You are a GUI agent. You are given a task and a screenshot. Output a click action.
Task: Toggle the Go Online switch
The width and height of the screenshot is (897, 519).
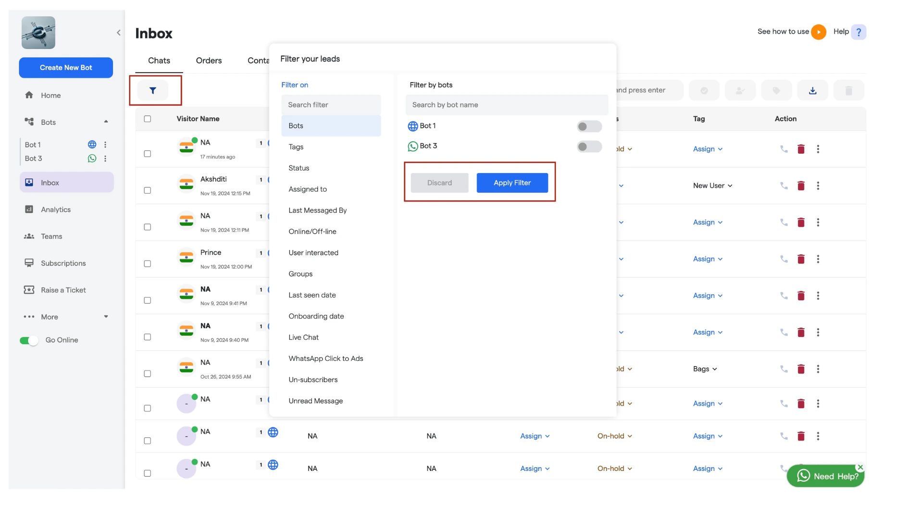[x=29, y=341]
